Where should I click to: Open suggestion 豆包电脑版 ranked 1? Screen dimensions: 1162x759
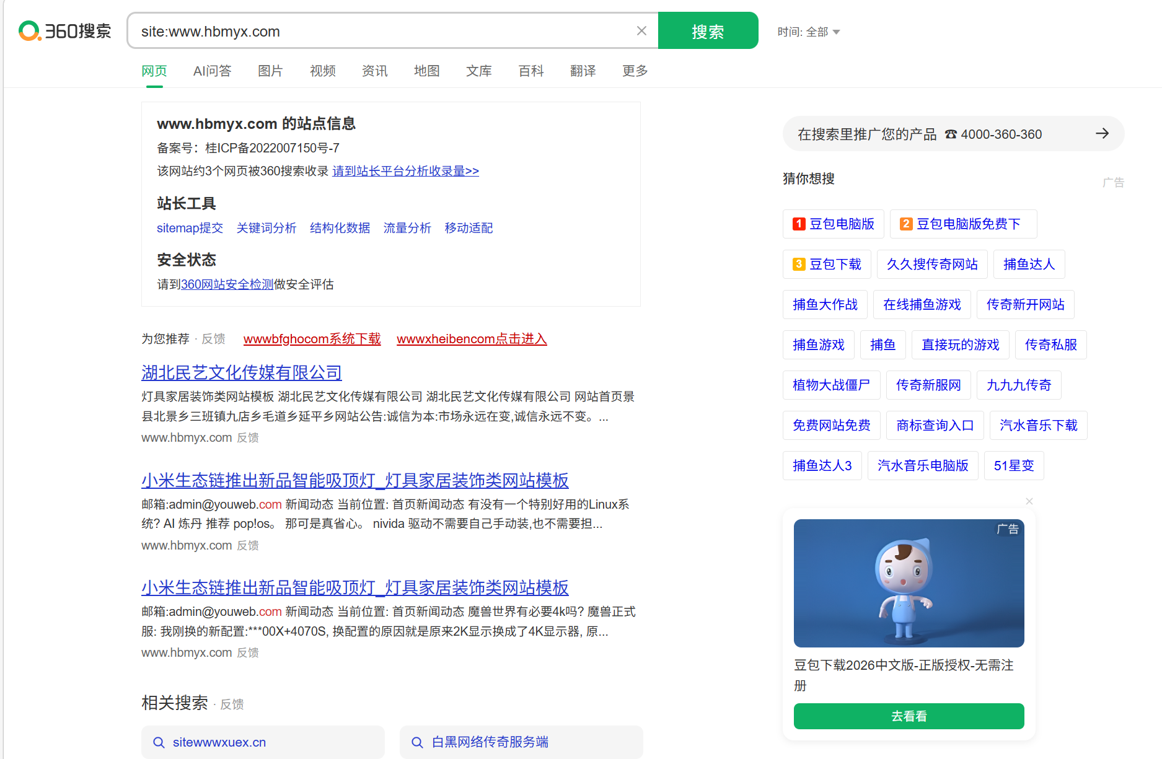(834, 224)
